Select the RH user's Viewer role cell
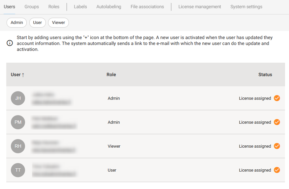Image resolution: width=289 pixels, height=189 pixels. click(x=114, y=146)
